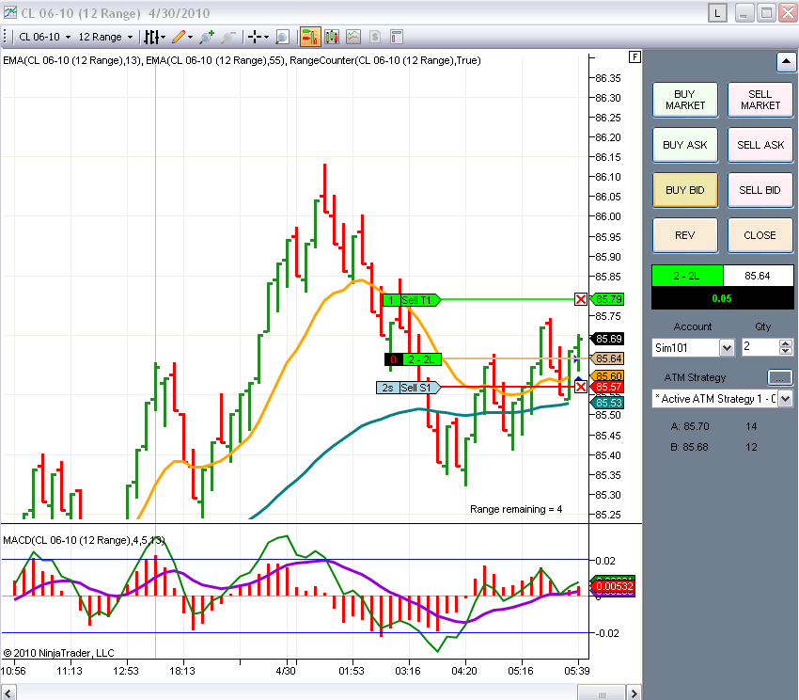Expand the drawing tools dropdown arrow

[191, 37]
